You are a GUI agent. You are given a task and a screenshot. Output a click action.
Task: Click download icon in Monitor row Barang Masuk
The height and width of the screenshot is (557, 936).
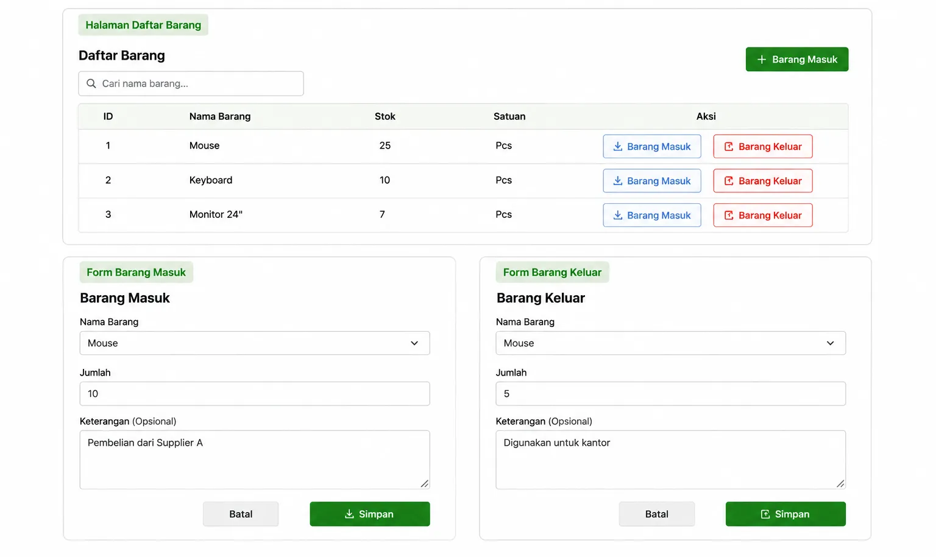point(618,215)
